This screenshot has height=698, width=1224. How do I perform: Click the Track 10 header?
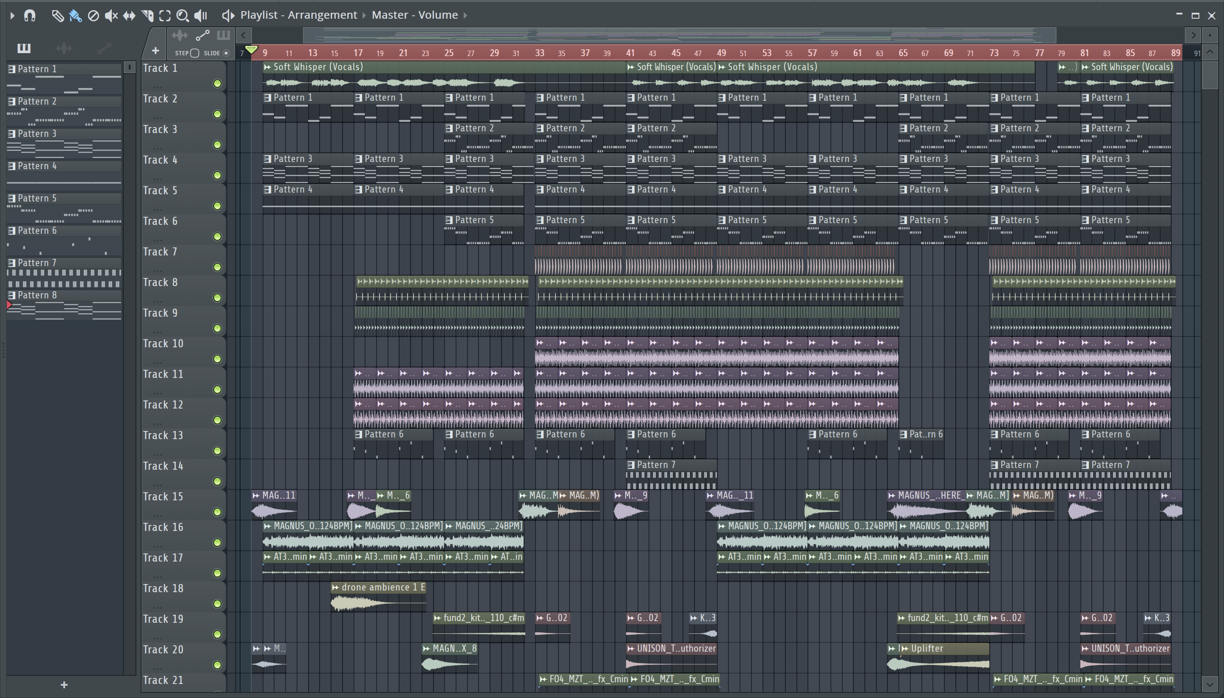[x=183, y=352]
